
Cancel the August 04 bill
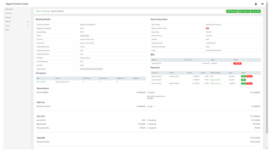pyautogui.click(x=237, y=63)
